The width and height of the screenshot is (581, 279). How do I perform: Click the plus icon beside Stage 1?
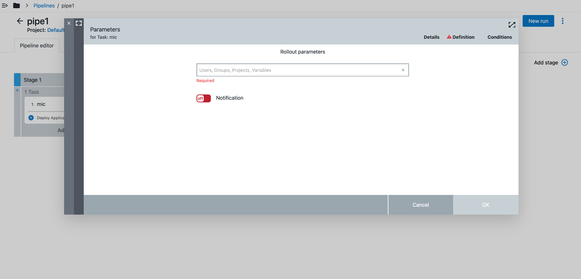point(17,90)
